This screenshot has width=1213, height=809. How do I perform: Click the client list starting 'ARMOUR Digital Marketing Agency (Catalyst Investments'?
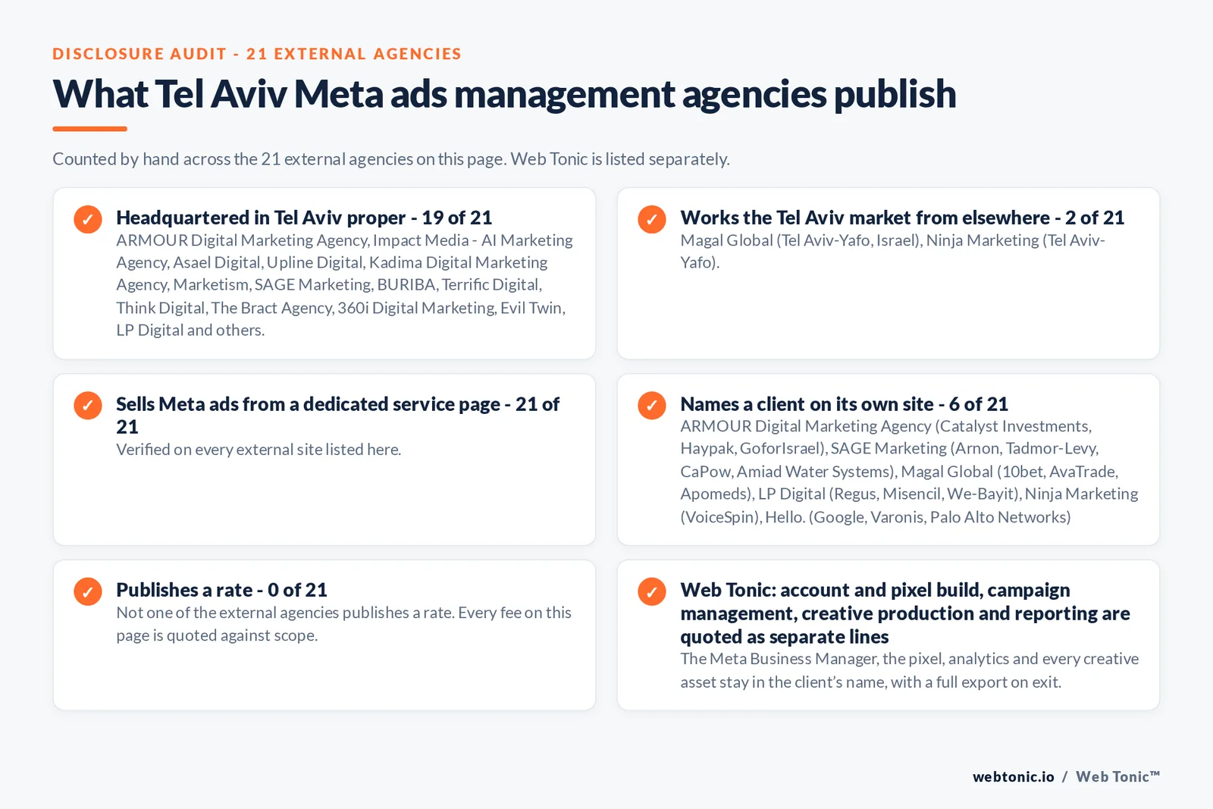[909, 472]
